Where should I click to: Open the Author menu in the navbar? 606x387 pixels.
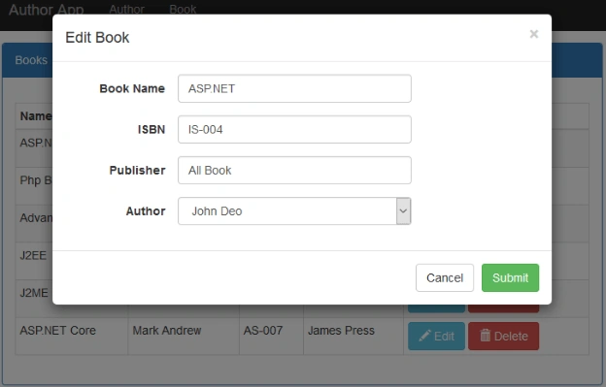(x=127, y=9)
